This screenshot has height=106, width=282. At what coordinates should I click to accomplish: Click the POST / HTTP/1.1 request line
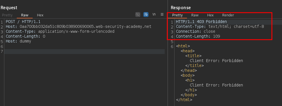[23, 22]
